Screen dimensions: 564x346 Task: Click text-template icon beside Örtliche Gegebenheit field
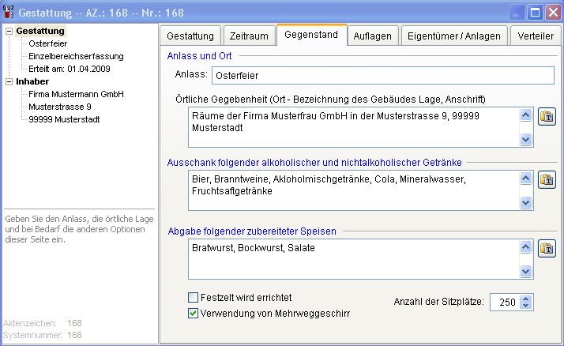pos(547,117)
